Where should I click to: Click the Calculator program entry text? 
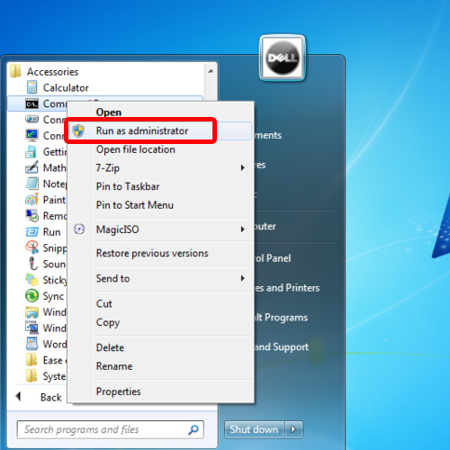(66, 87)
